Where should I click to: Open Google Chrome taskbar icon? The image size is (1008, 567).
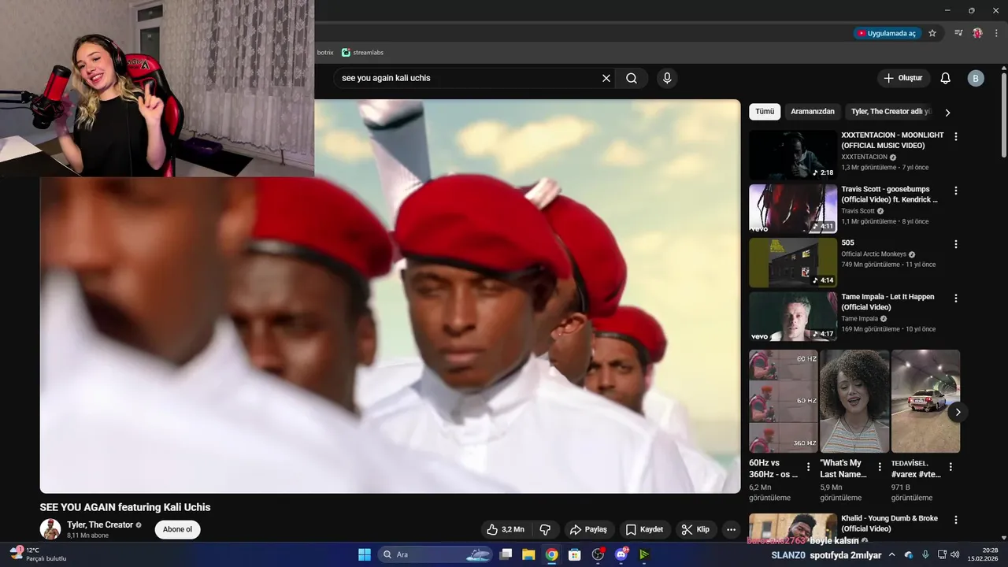(551, 554)
